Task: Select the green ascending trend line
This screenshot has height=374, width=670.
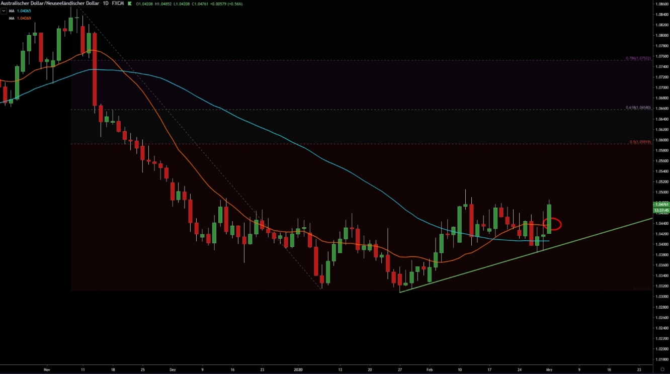Action: (526, 255)
